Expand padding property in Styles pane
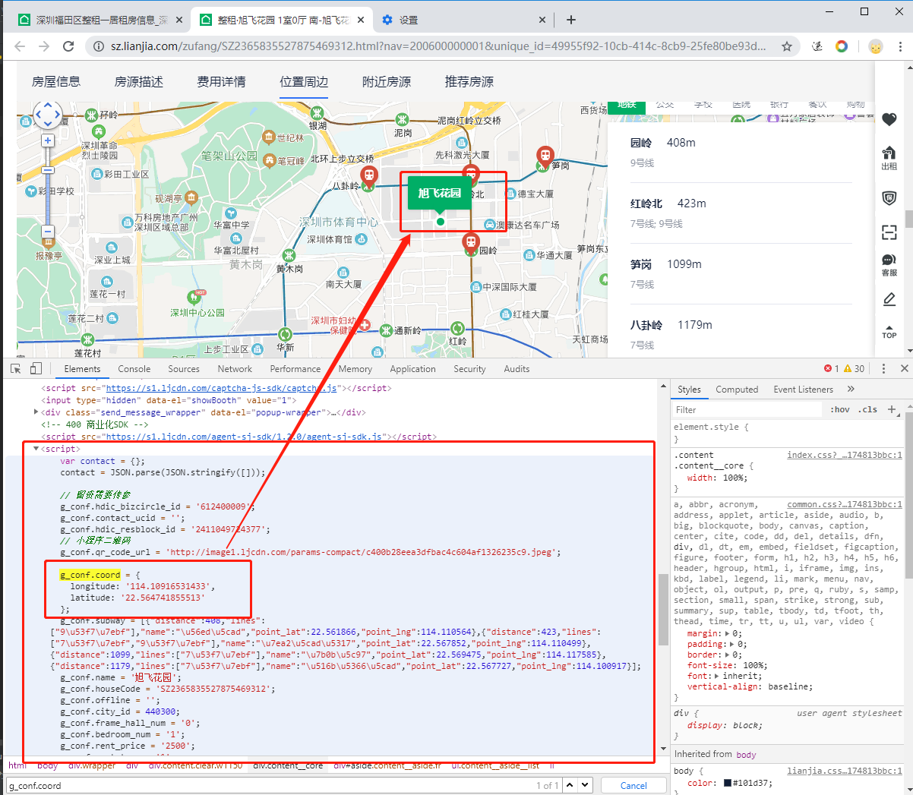This screenshot has height=795, width=913. (x=734, y=644)
